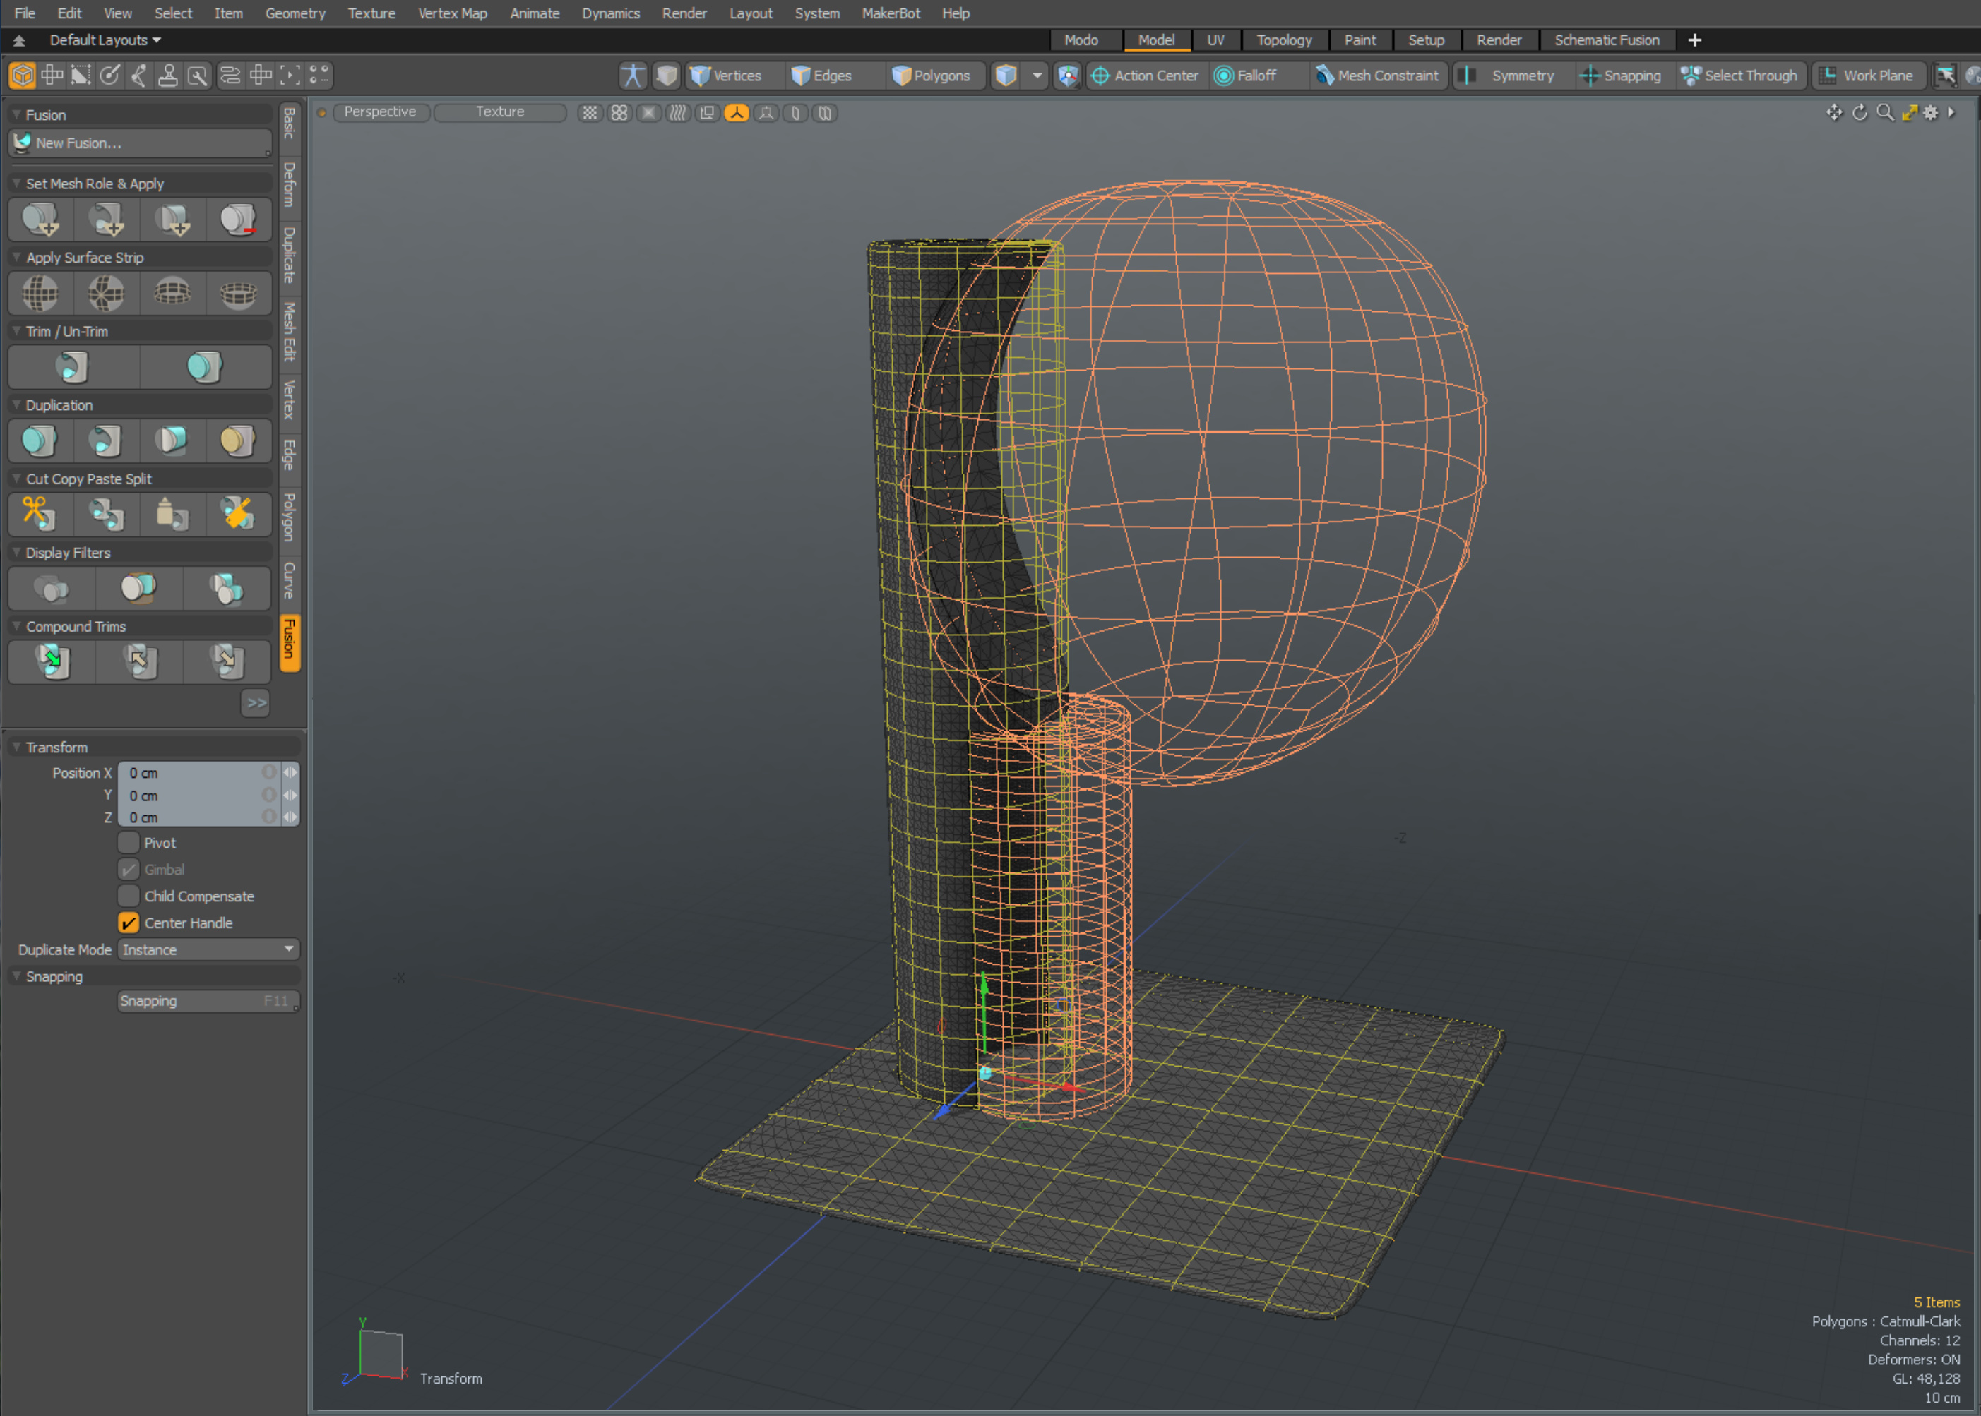
Task: Open the Geometry menu
Action: tap(295, 13)
